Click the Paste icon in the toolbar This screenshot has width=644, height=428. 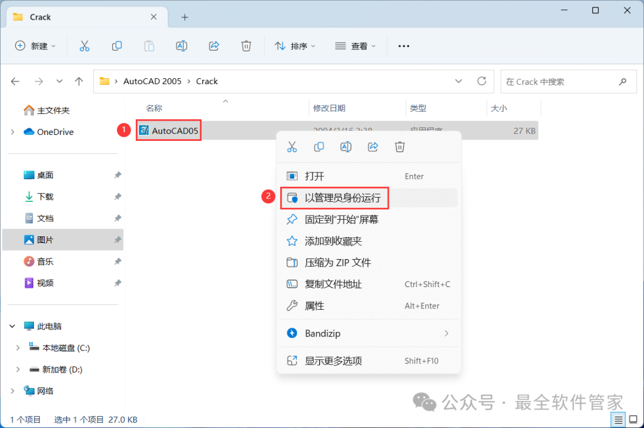click(x=149, y=46)
